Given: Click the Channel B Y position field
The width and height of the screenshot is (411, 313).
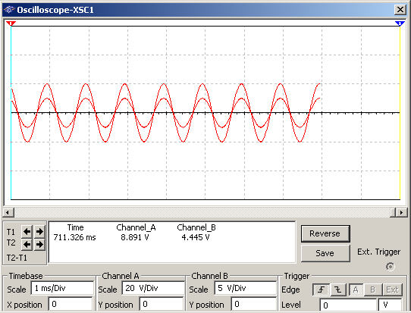Looking at the screenshot, I should [253, 305].
